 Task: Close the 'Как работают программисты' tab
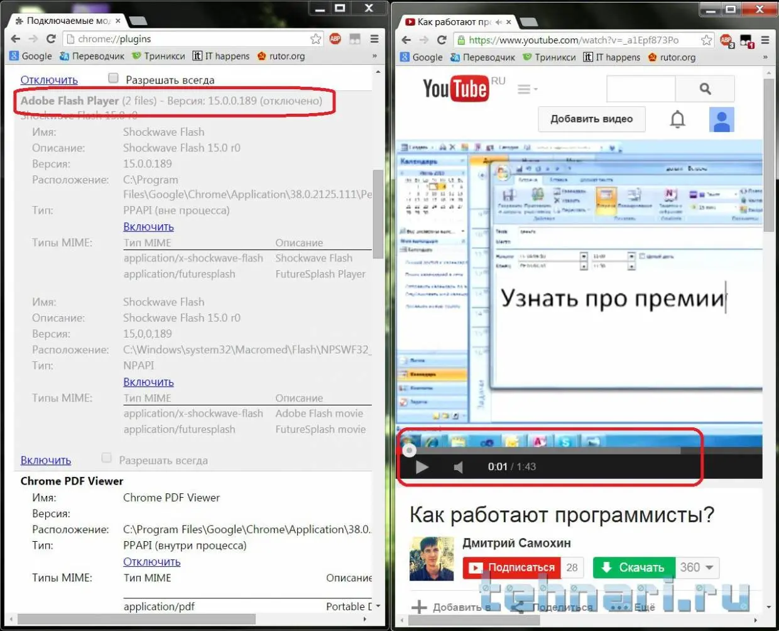pos(508,22)
